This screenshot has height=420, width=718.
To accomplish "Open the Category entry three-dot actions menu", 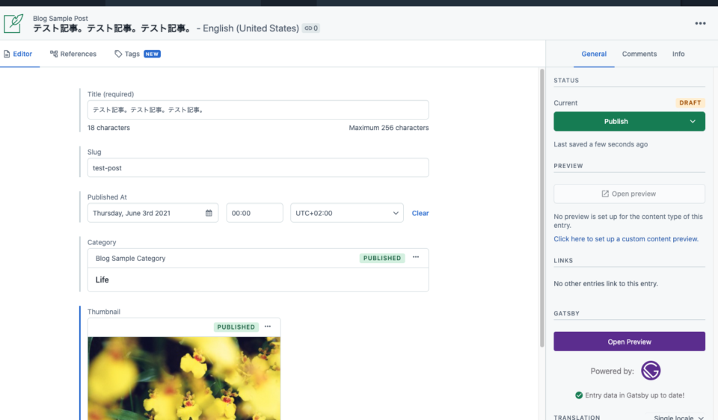I will click(416, 258).
